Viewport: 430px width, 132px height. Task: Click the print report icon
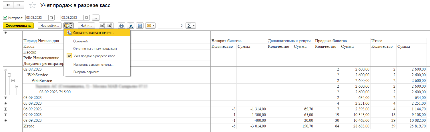coord(121,26)
